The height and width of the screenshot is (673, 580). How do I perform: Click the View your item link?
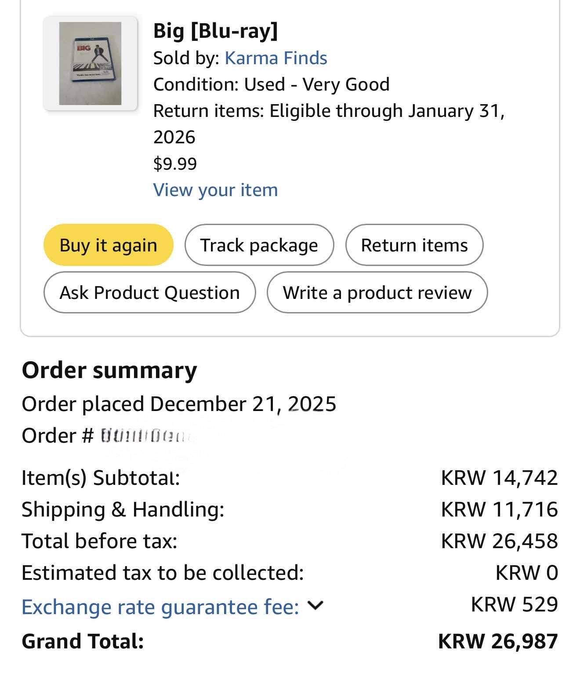[x=215, y=190]
